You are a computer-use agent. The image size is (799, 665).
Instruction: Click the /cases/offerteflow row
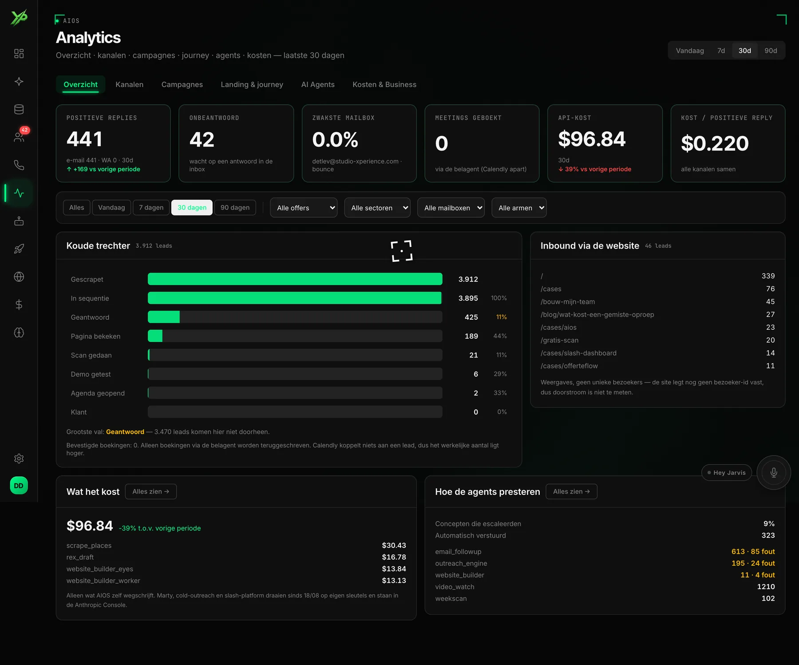657,366
